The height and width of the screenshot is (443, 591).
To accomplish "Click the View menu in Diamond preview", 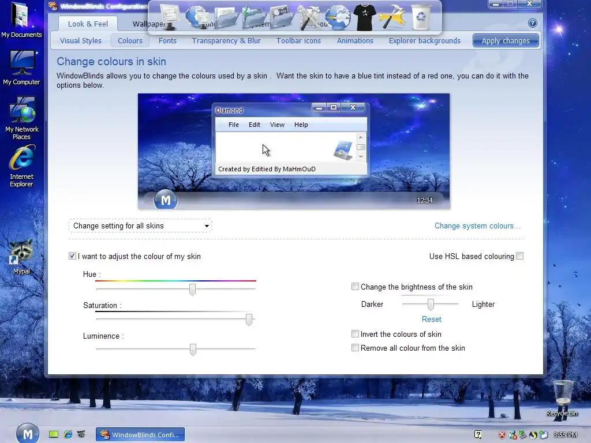I will pyautogui.click(x=277, y=125).
